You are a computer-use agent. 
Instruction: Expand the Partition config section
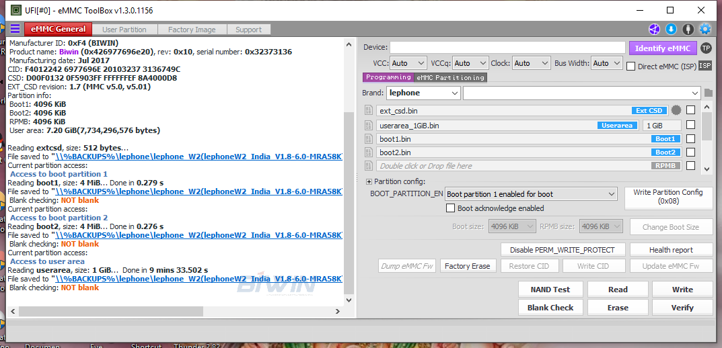coord(369,181)
